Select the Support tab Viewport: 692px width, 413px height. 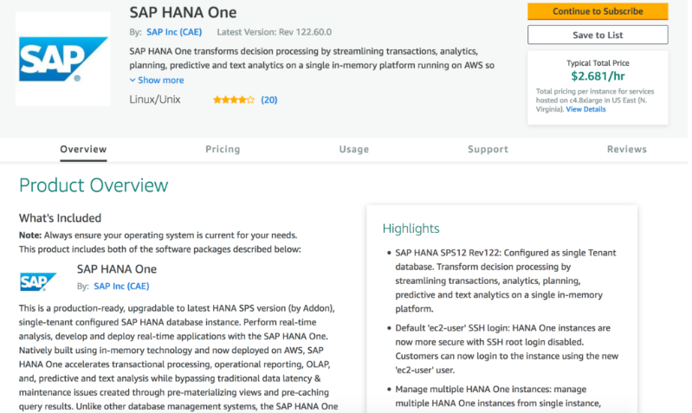[488, 149]
